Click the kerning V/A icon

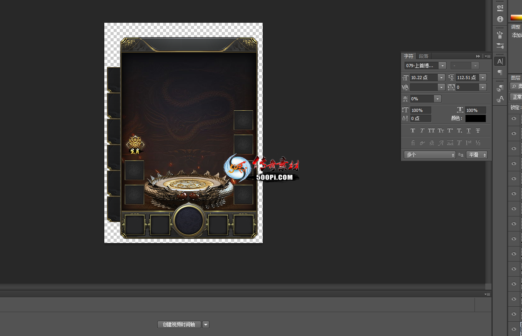(405, 88)
